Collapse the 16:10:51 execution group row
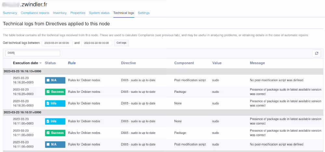The height and width of the screenshot is (152, 325). coord(22,112)
